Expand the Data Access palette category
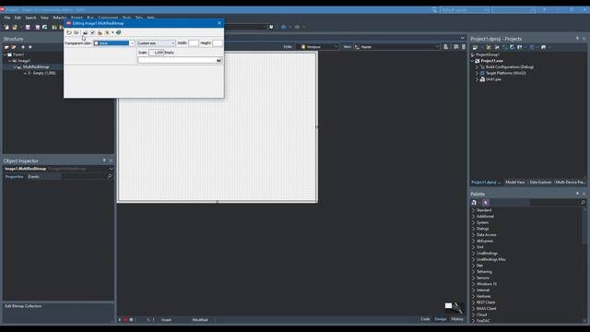The height and width of the screenshot is (332, 590). [473, 235]
